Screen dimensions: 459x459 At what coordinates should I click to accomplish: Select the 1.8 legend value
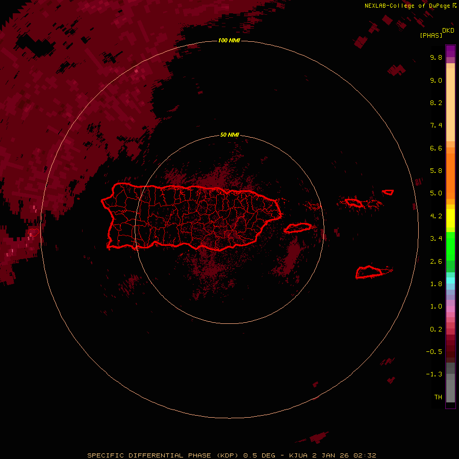436,284
